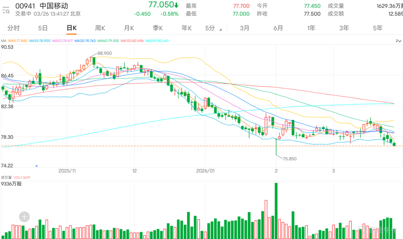Click the -0.58% change percentage
This screenshot has height=239, width=403.
tap(170, 14)
